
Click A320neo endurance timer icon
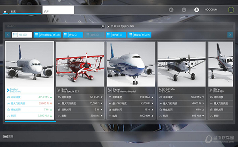point(8,110)
